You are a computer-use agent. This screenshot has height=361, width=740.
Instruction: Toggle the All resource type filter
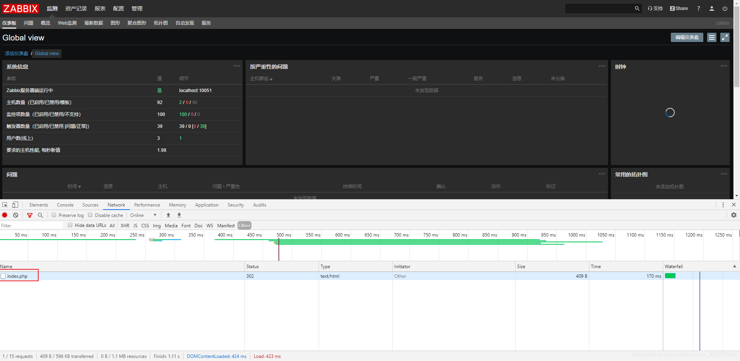tap(112, 226)
